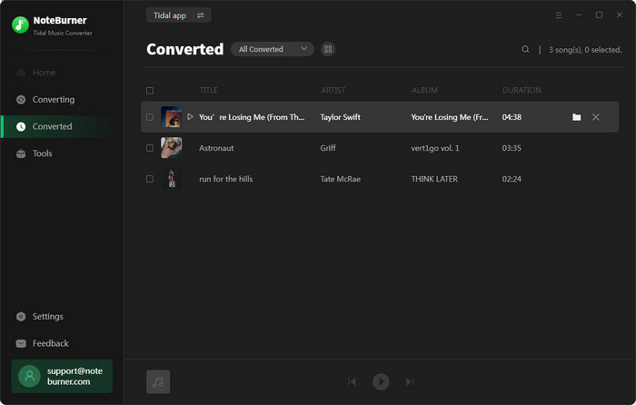Image resolution: width=636 pixels, height=405 pixels.
Task: Click album vert1go vol. 1
Action: pyautogui.click(x=435, y=148)
